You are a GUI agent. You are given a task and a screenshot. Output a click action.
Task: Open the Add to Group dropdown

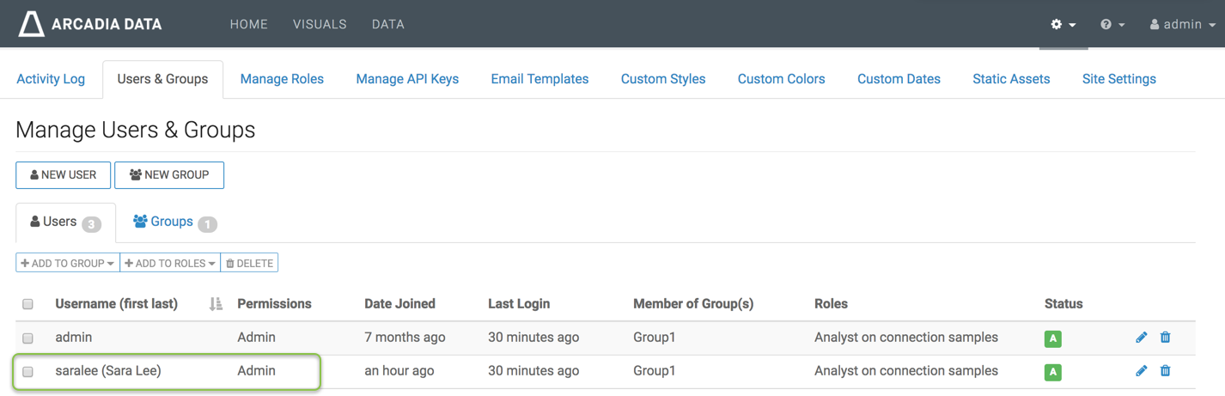[x=68, y=263]
